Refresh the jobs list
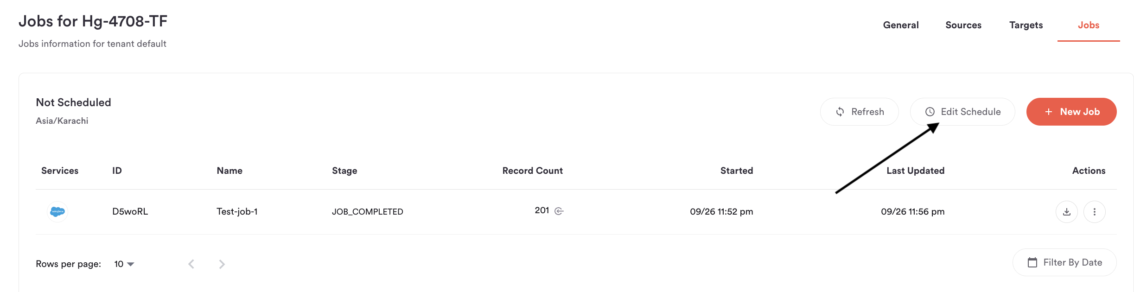Viewport: 1134px width, 292px height. 859,112
